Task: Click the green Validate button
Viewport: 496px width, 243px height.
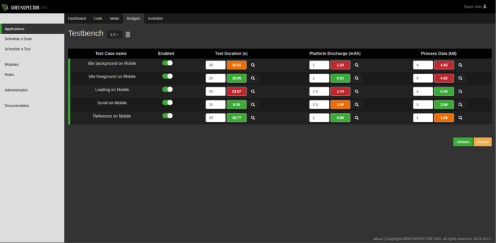Action: 463,142
